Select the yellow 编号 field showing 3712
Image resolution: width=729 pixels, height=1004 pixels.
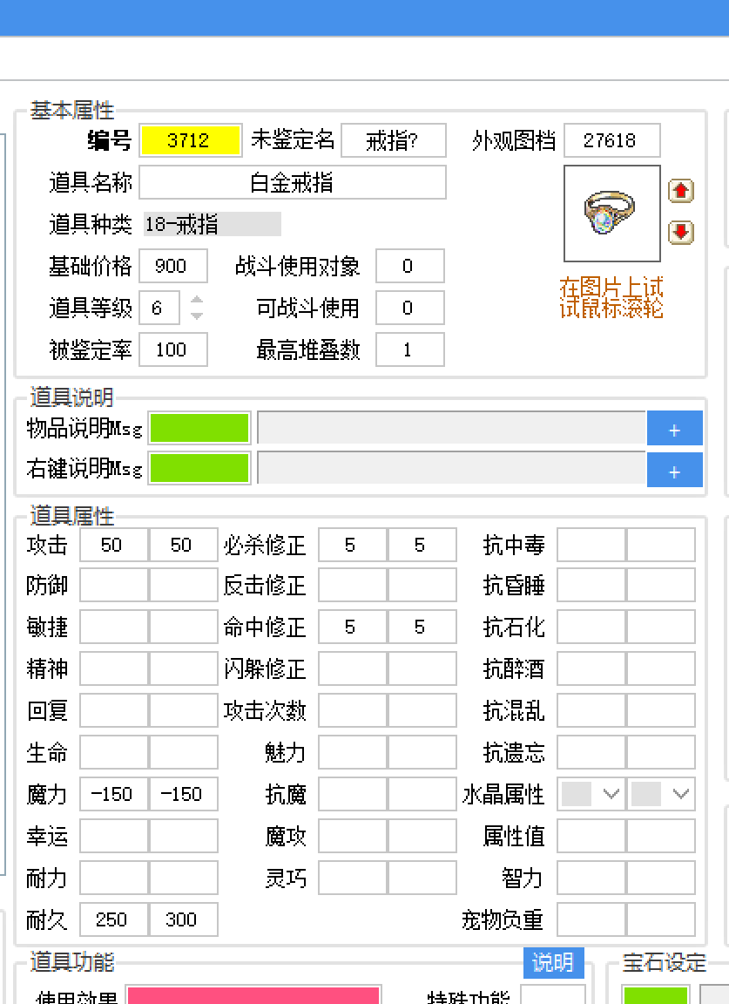[191, 140]
